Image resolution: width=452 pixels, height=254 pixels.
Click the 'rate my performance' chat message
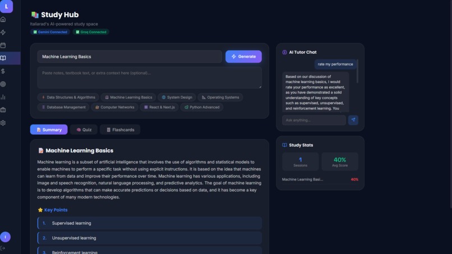pyautogui.click(x=335, y=64)
